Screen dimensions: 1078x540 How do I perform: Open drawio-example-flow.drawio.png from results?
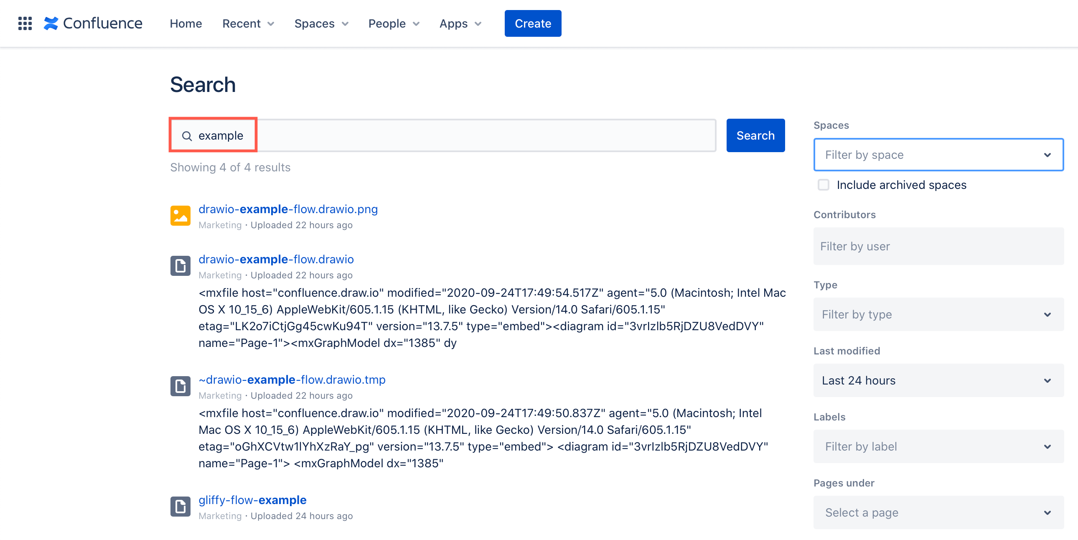(288, 209)
